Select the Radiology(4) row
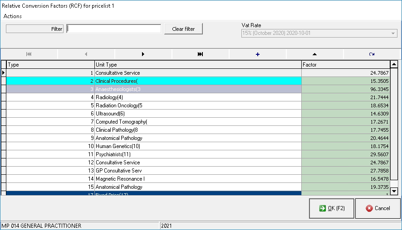The height and width of the screenshot is (230, 402). [x=197, y=97]
